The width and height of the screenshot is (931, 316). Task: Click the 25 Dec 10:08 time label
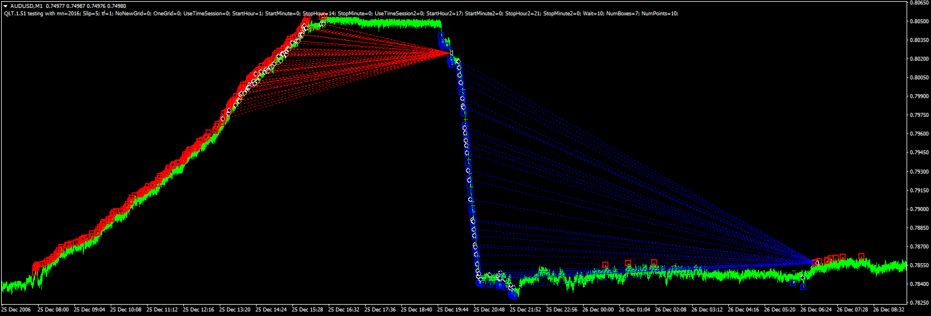[126, 310]
